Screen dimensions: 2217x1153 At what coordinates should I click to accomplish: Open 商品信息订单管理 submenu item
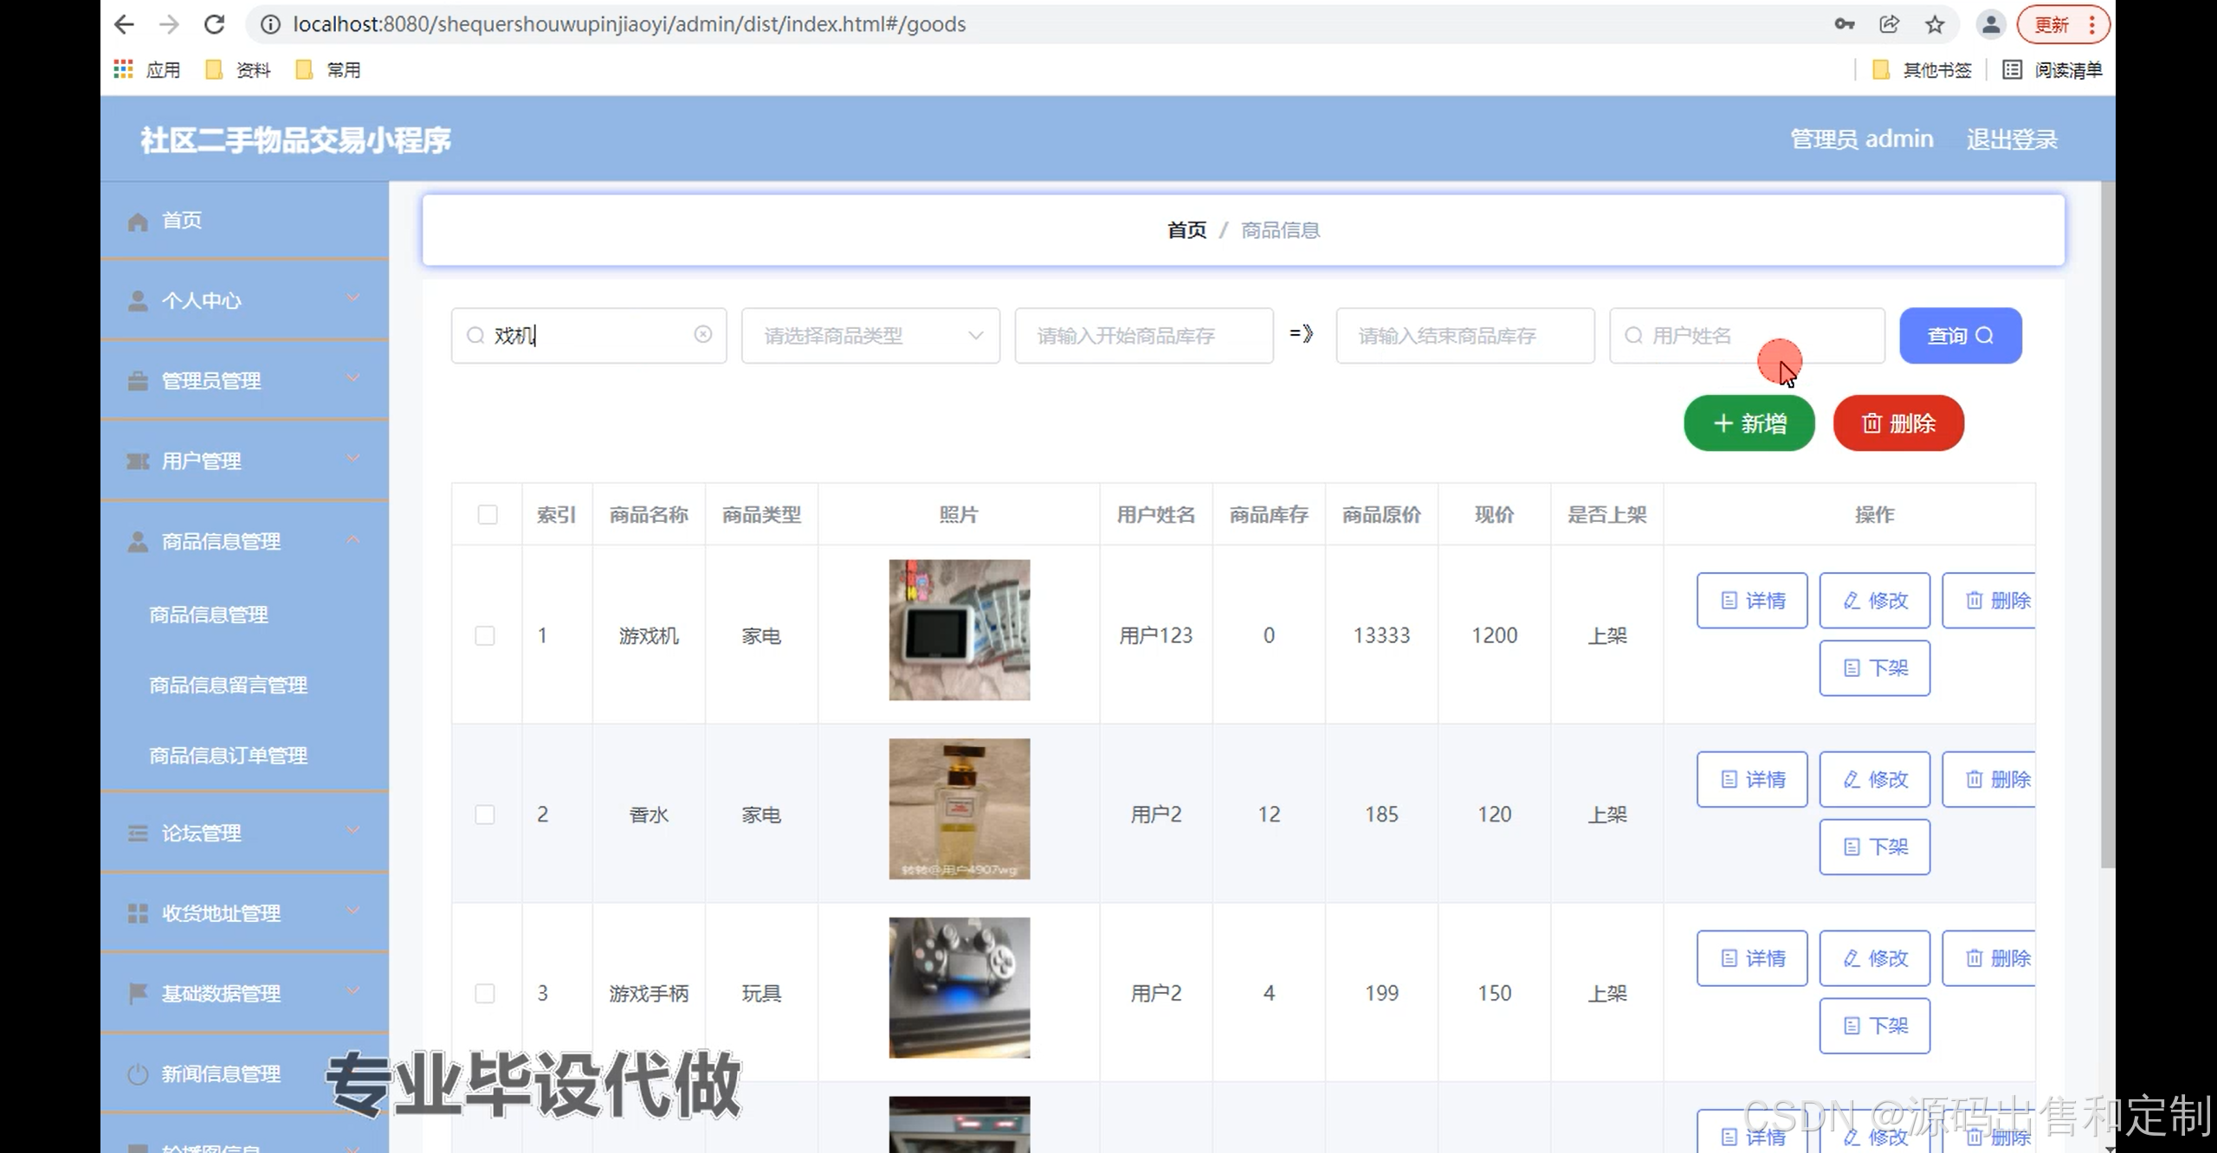(x=228, y=756)
